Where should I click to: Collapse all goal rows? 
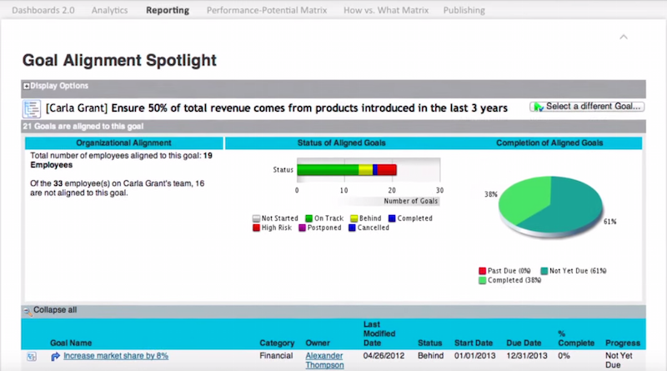click(x=55, y=310)
